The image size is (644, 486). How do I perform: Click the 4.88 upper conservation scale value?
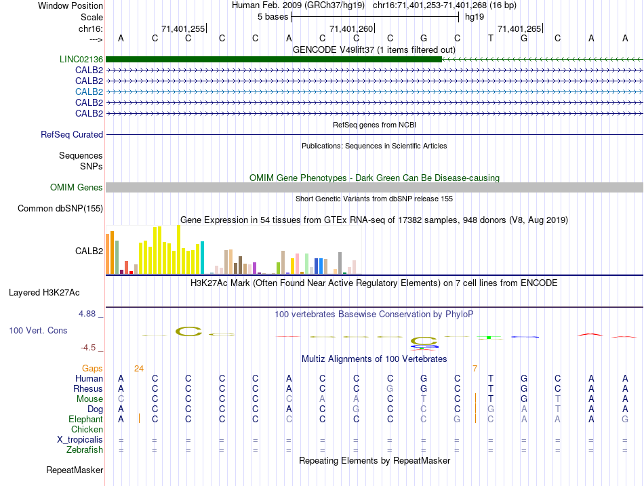(x=87, y=314)
